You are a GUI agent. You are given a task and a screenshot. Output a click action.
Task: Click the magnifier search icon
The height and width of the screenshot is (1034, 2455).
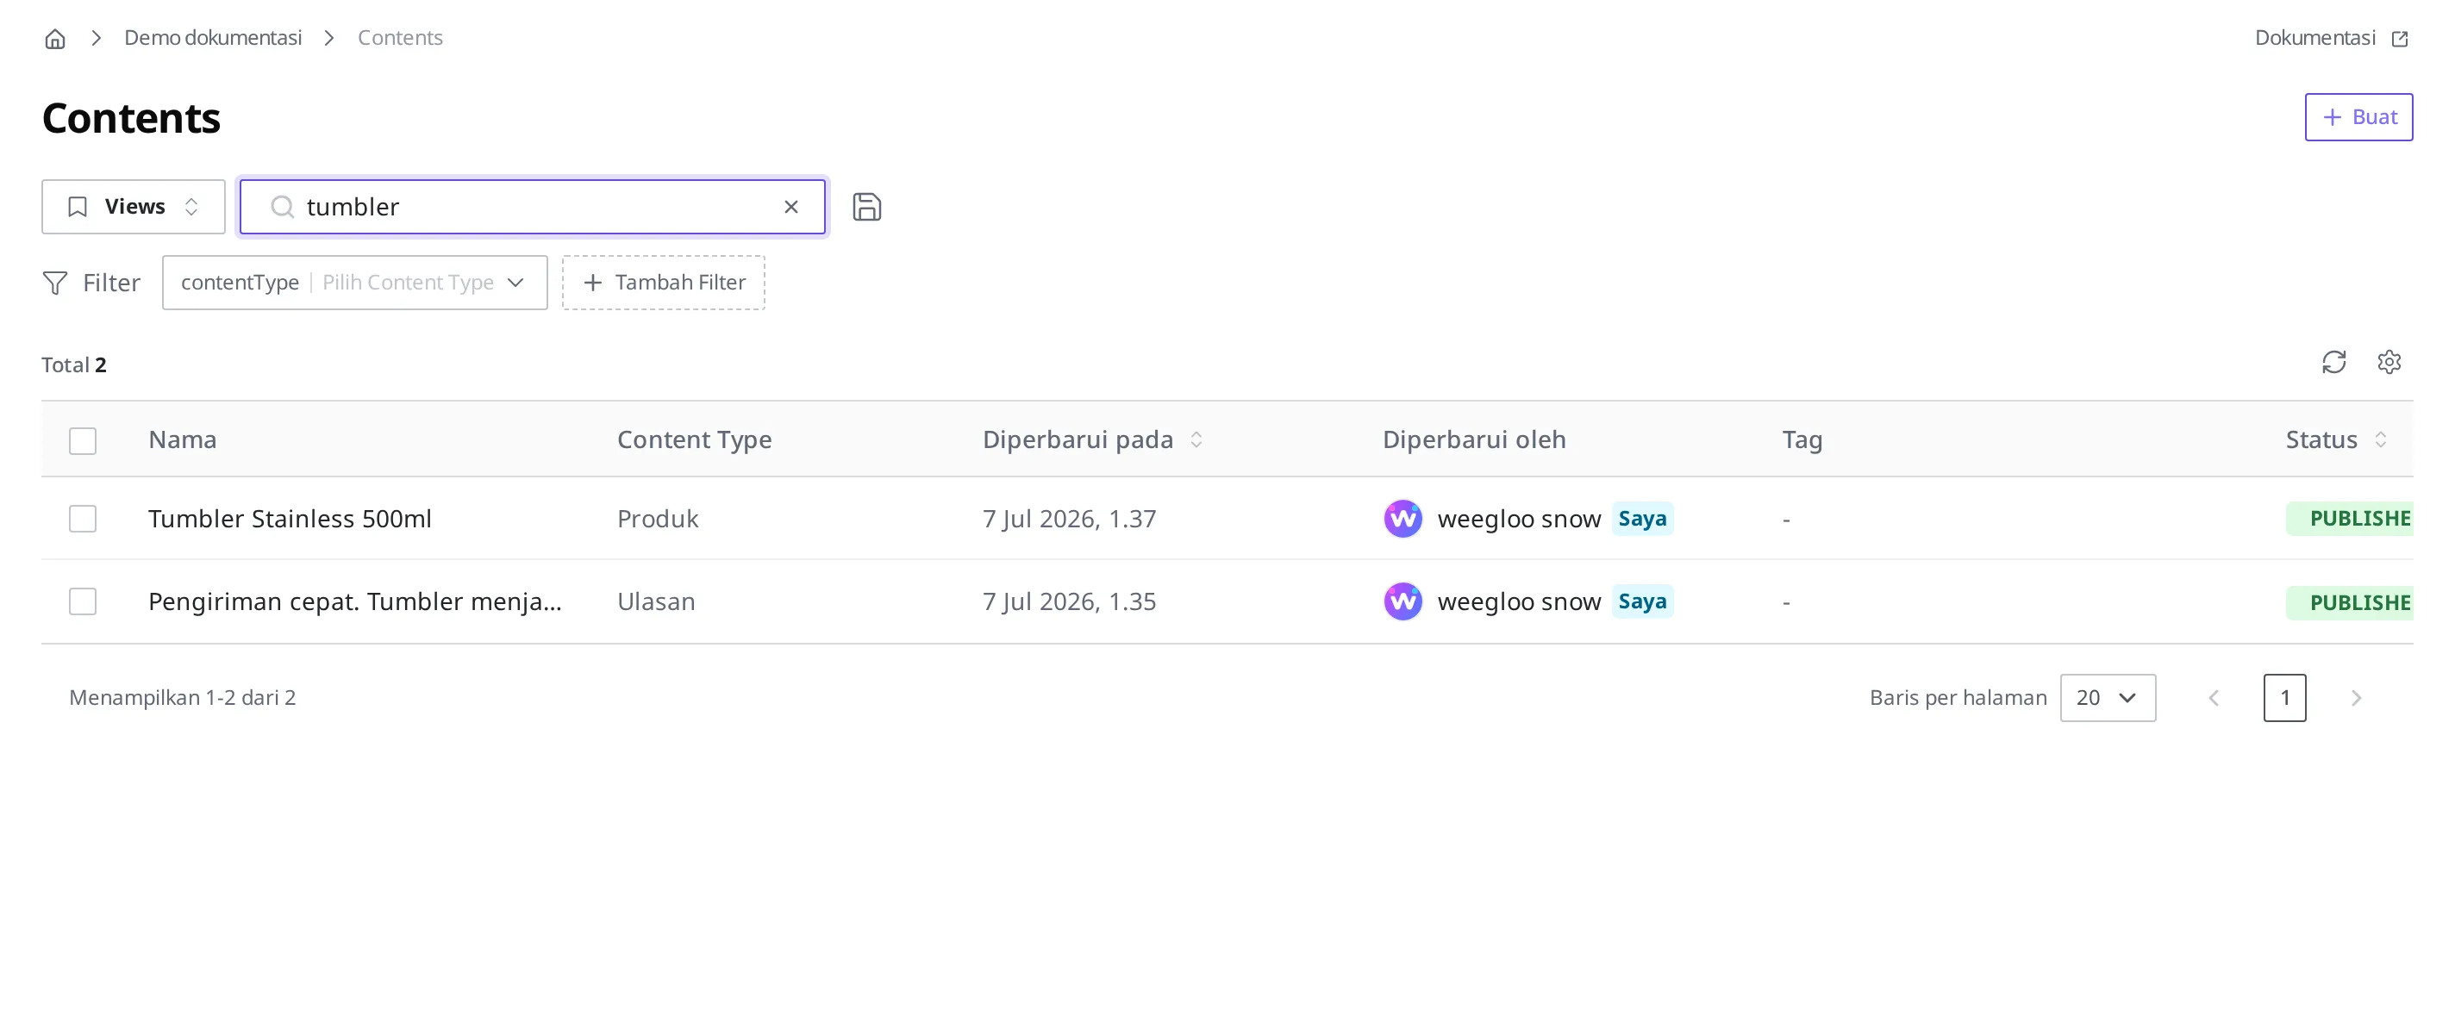pos(282,207)
